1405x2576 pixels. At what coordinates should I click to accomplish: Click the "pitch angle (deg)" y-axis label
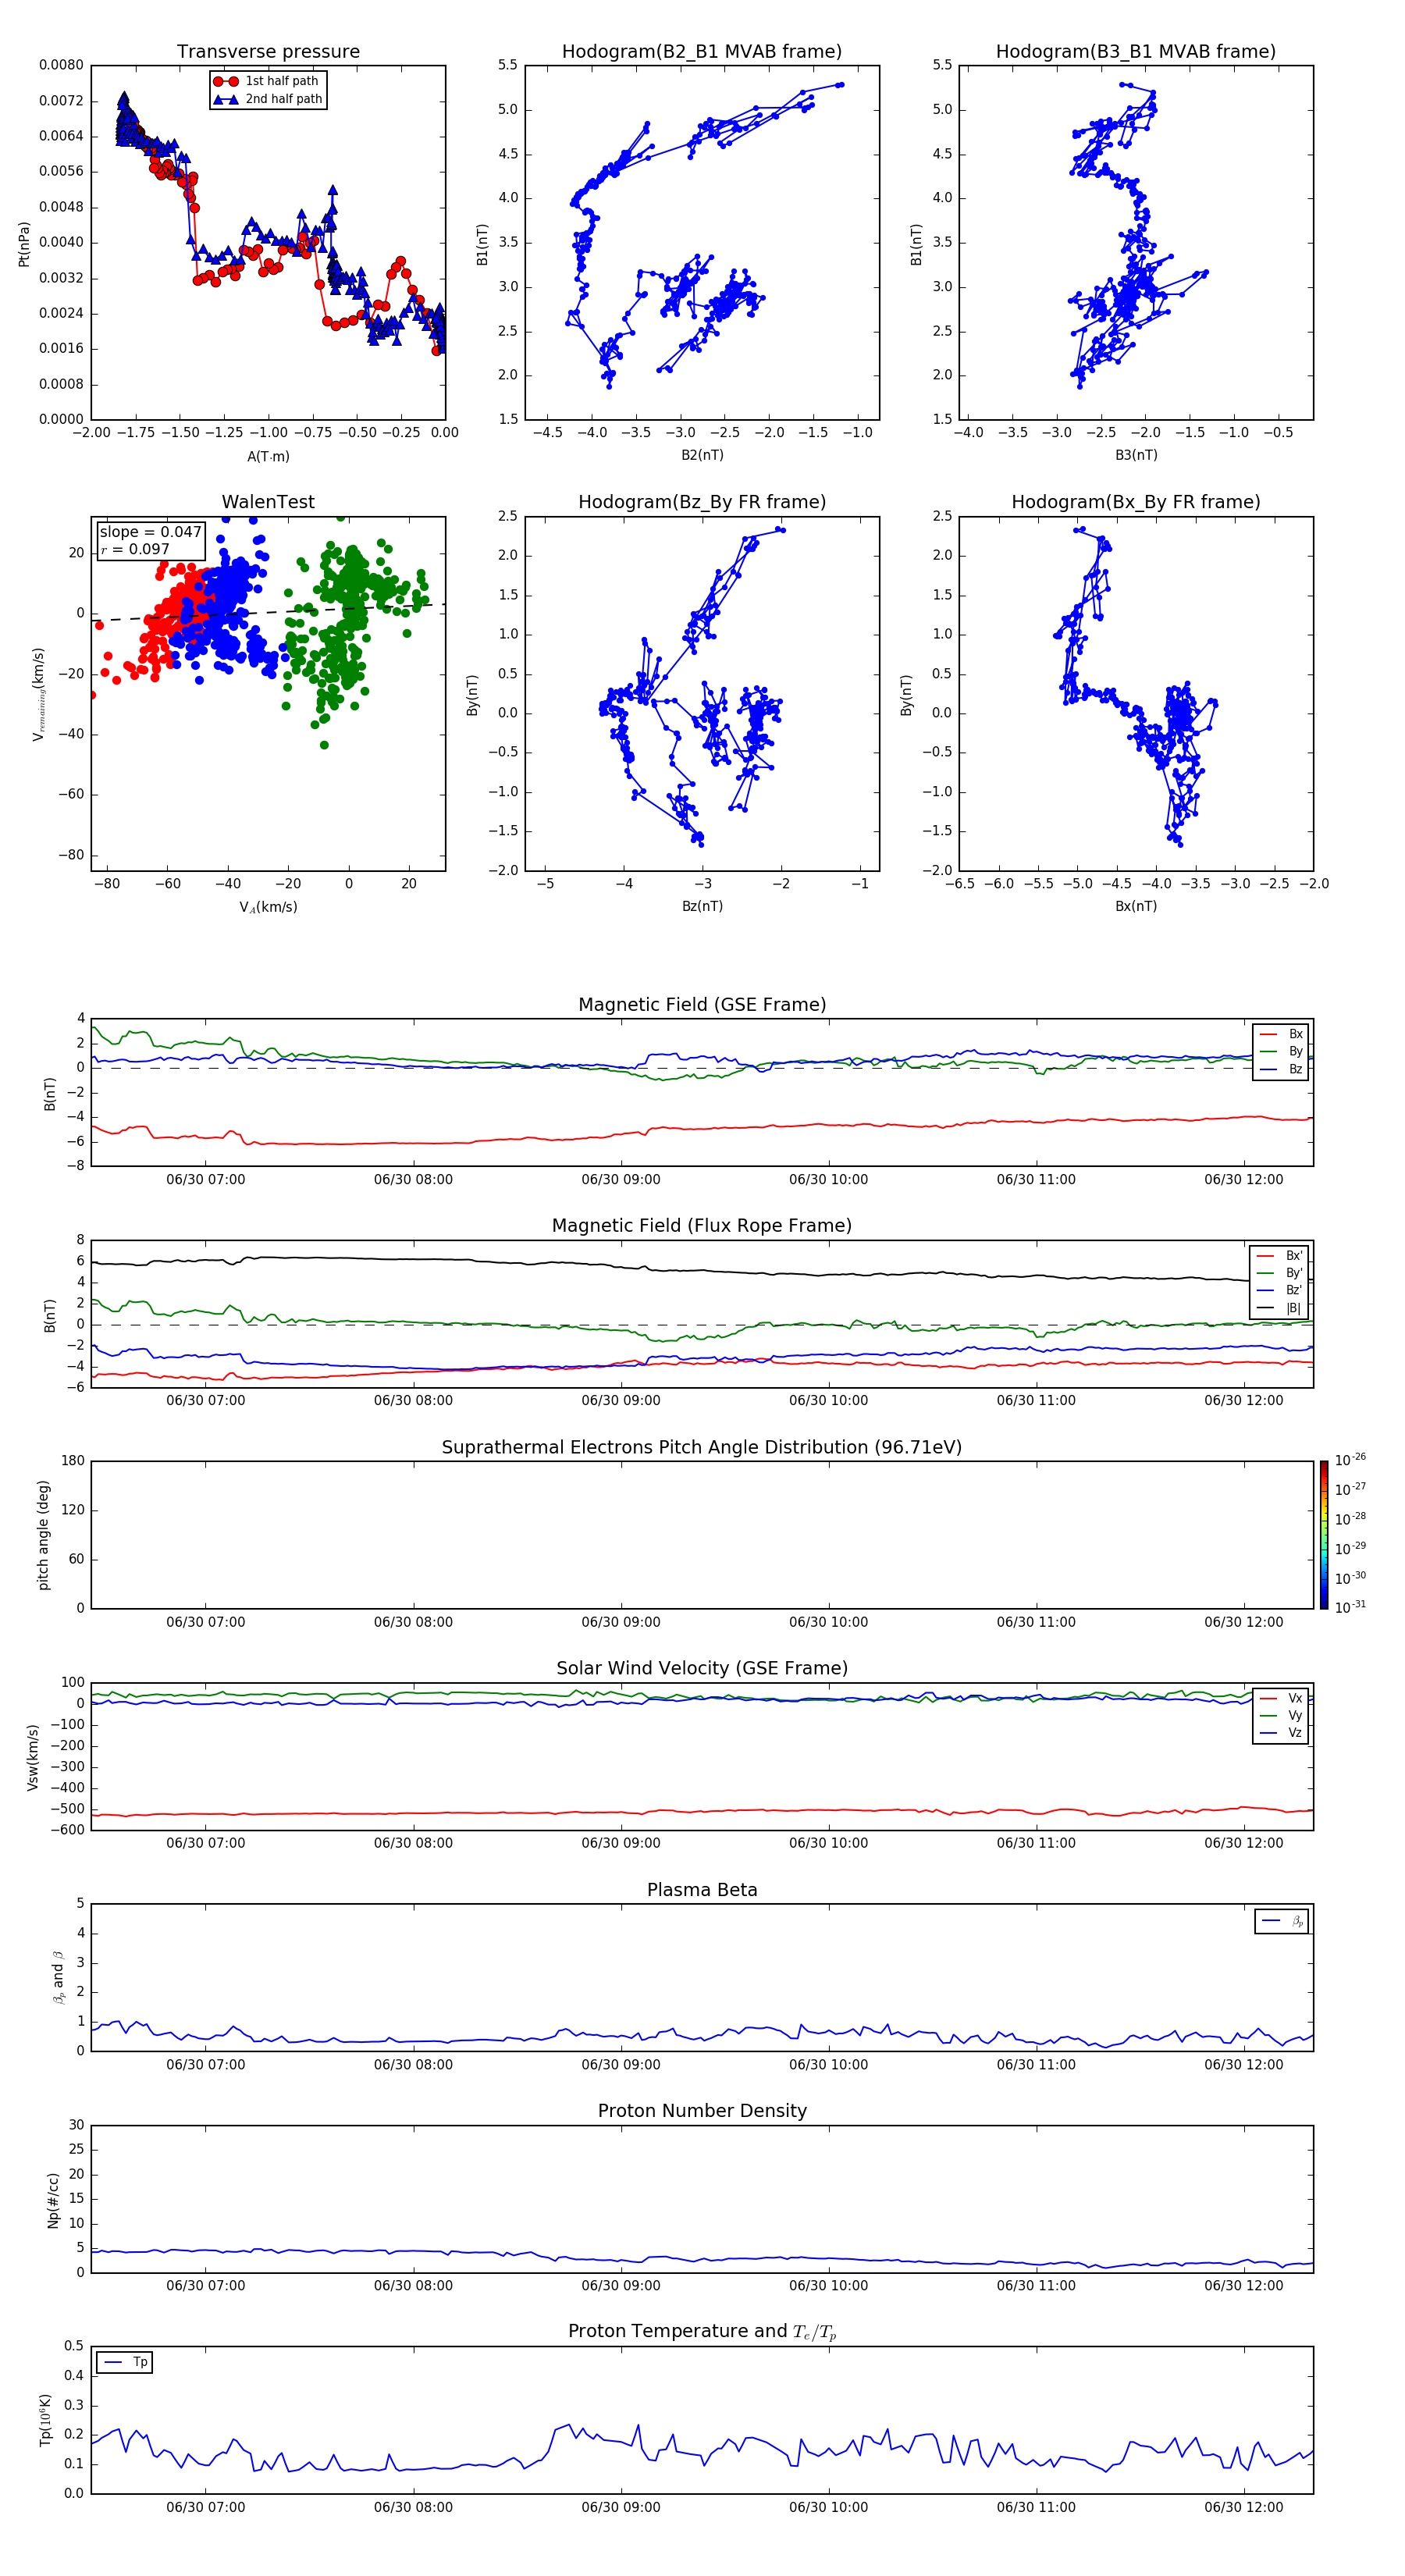pos(43,1535)
